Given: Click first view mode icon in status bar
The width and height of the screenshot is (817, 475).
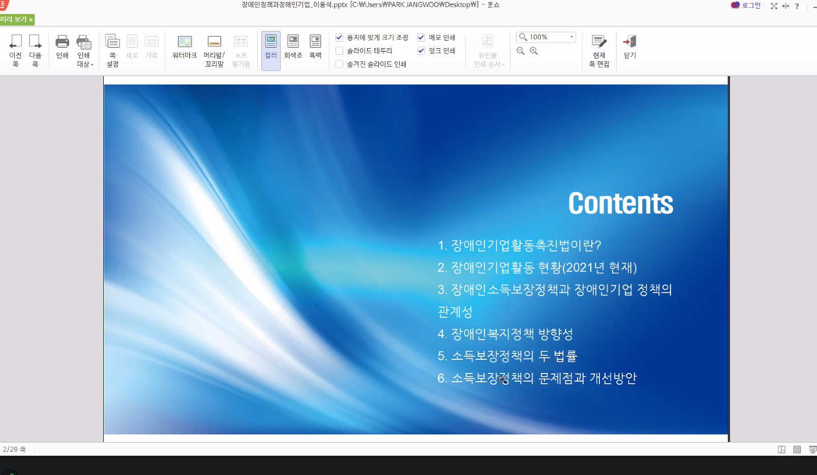Looking at the screenshot, I should point(781,450).
